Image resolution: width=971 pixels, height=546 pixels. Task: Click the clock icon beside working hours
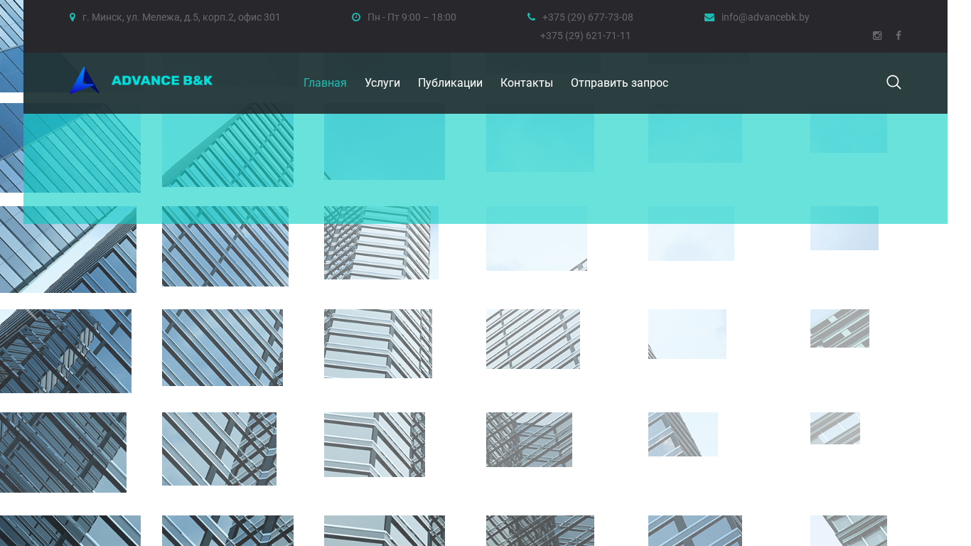tap(356, 17)
